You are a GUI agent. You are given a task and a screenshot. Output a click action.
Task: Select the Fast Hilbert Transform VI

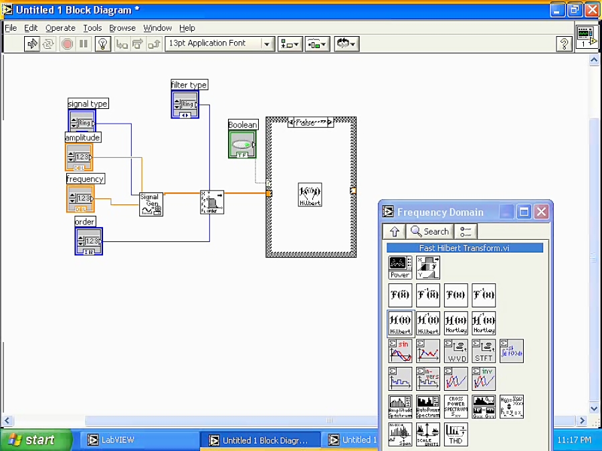[400, 321]
